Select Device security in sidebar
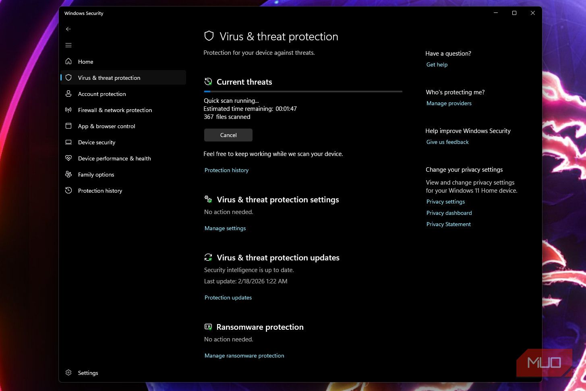This screenshot has height=391, width=586. [123, 142]
